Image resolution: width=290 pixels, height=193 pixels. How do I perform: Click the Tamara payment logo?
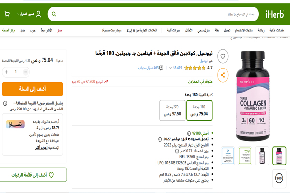pos(15,124)
